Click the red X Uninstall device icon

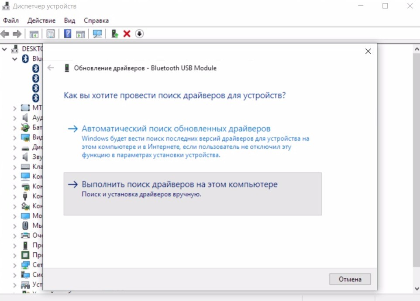127,34
